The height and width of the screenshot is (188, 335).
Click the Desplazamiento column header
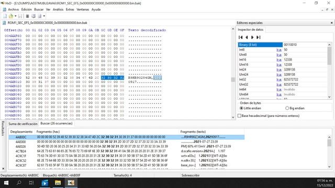tap(21, 132)
